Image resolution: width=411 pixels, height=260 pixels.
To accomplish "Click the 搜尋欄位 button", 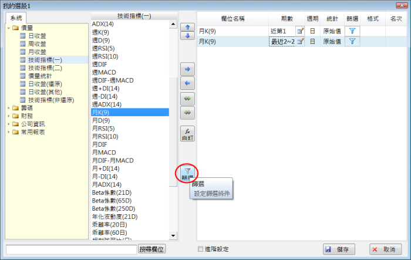I will click(151, 249).
